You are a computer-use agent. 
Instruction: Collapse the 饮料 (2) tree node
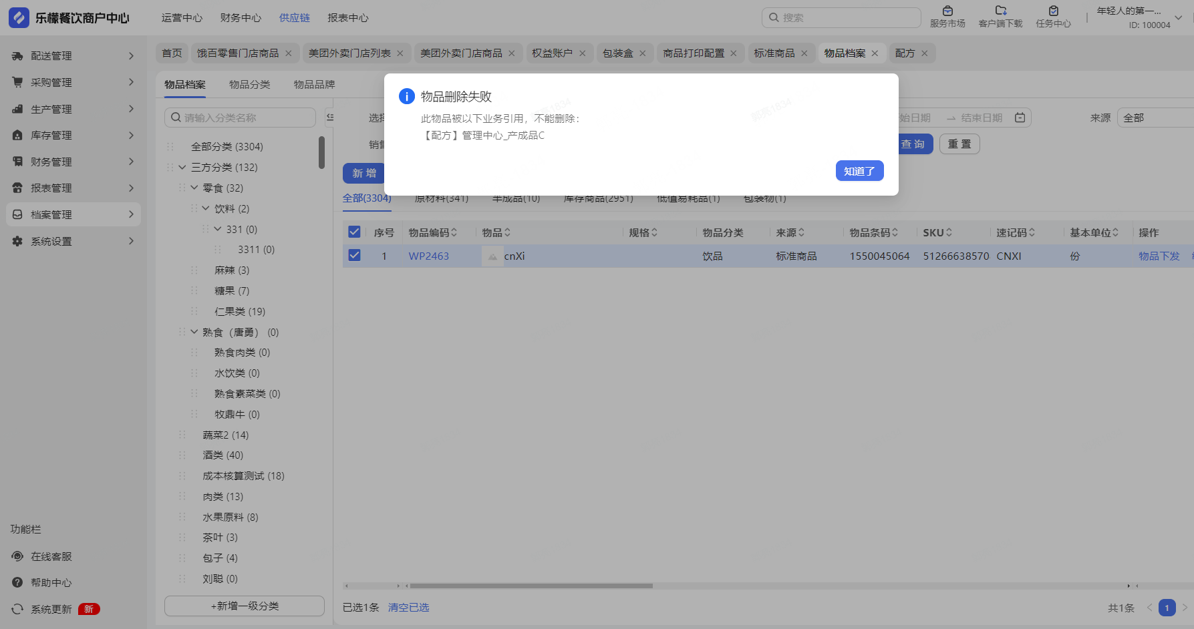click(x=206, y=209)
